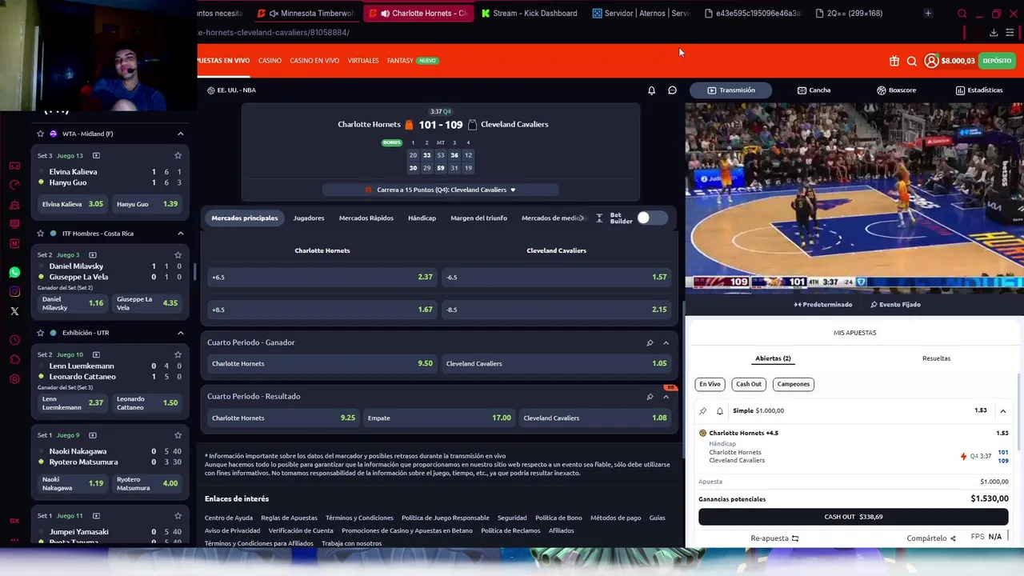Image resolution: width=1024 pixels, height=576 pixels.
Task: Favorite the Milavsky vs La Vela match
Action: [x=178, y=254]
